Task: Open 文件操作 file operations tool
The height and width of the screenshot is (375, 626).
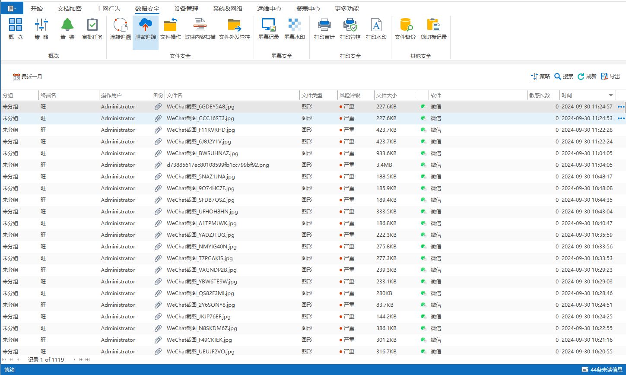Action: coord(171,29)
